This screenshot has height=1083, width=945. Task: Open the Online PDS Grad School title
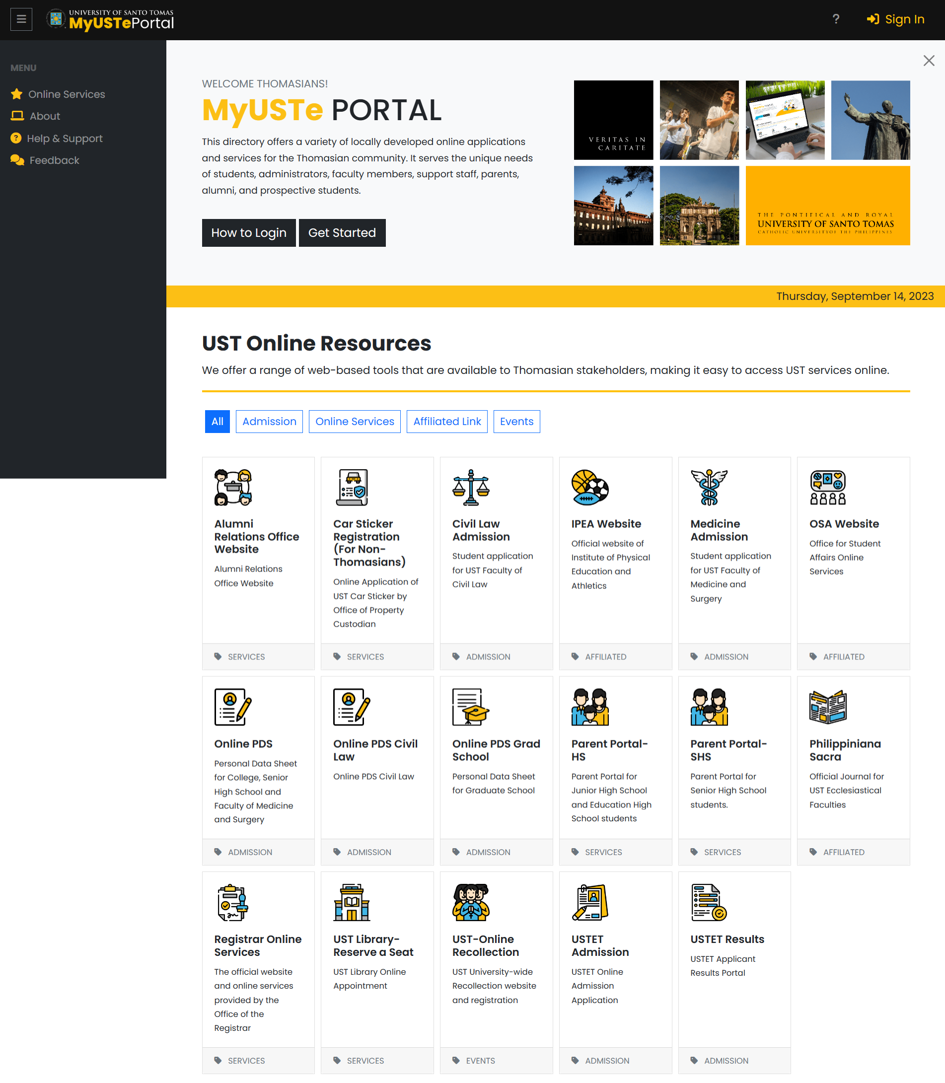(x=496, y=750)
